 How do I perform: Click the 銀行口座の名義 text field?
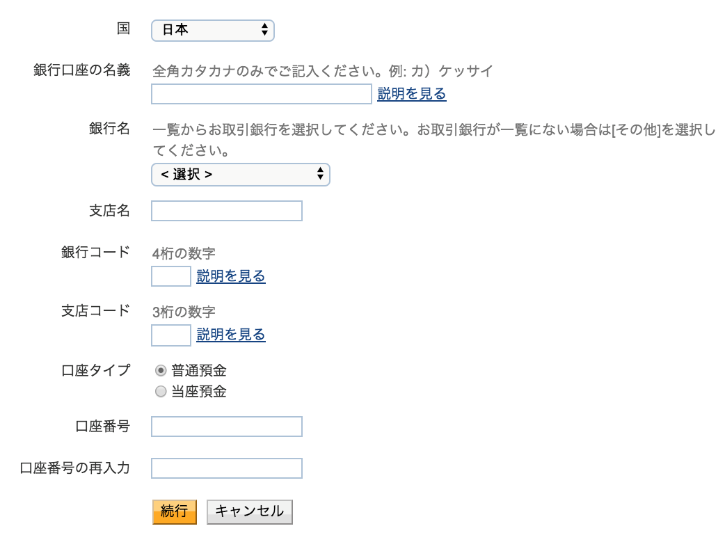[x=261, y=94]
